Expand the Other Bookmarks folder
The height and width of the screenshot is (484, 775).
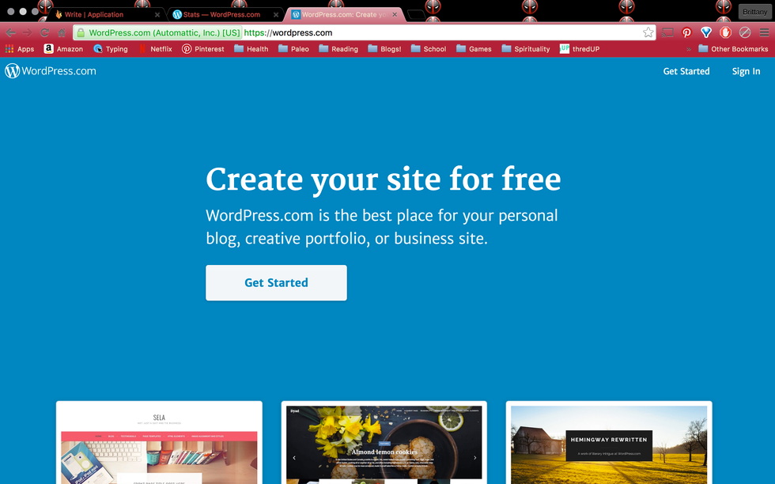[x=733, y=49]
